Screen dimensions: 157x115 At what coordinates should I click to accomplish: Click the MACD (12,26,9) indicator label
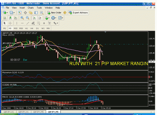pos(22,97)
